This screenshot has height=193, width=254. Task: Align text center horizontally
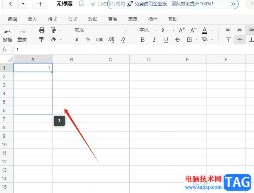pos(240,30)
